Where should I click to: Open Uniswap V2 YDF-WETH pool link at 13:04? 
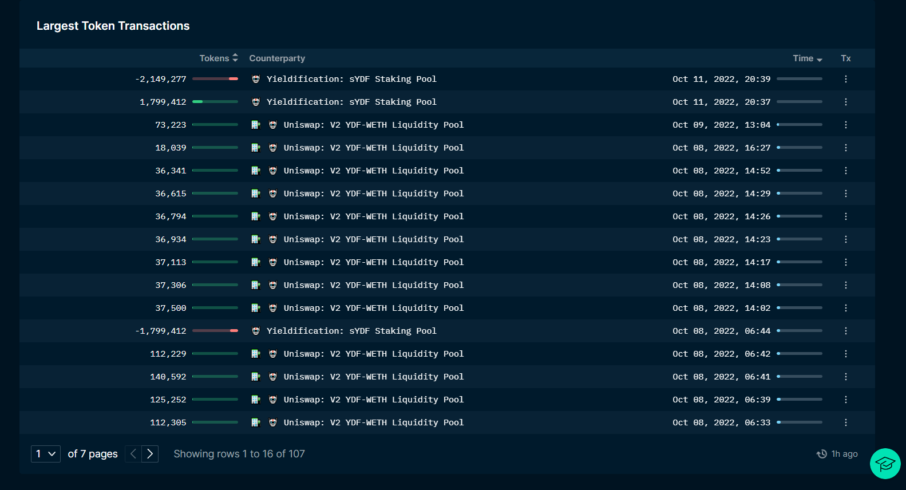[x=374, y=125]
